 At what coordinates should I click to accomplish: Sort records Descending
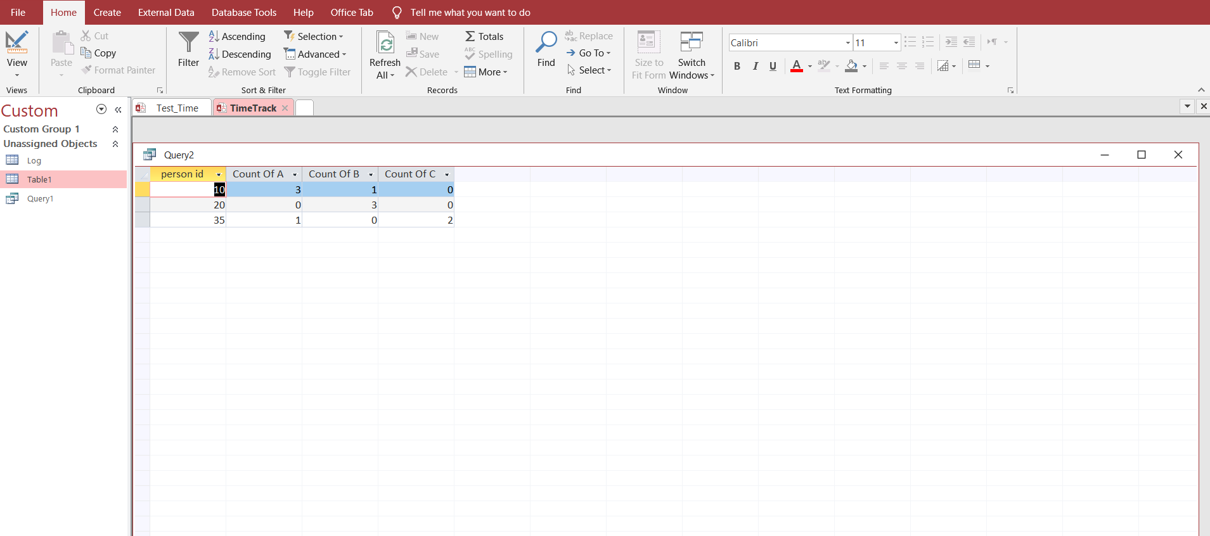click(240, 54)
